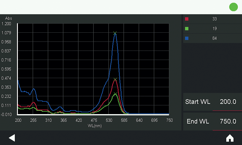Select sample 84 in the legend
242x145 pixels.
click(x=214, y=38)
